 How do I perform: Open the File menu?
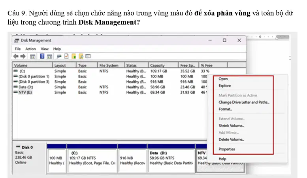coord(18,49)
